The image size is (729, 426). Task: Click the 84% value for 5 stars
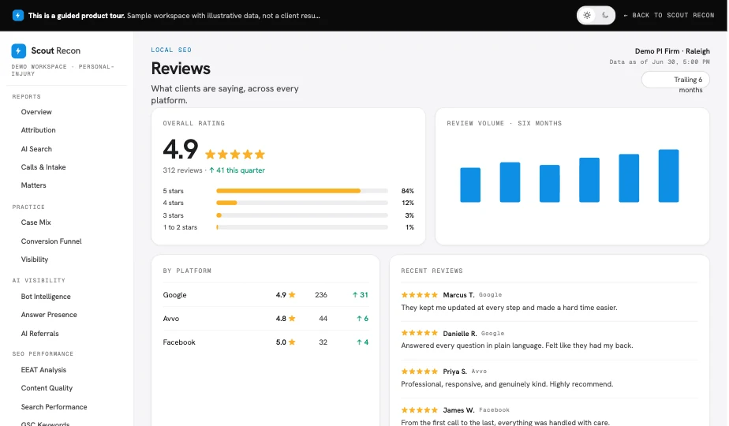[407, 191]
